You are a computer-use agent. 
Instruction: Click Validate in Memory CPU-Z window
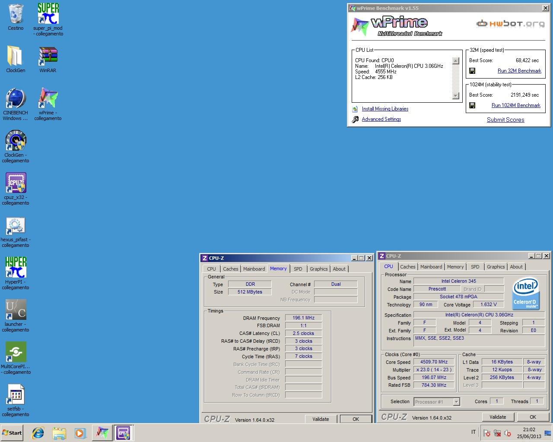pyautogui.click(x=321, y=419)
